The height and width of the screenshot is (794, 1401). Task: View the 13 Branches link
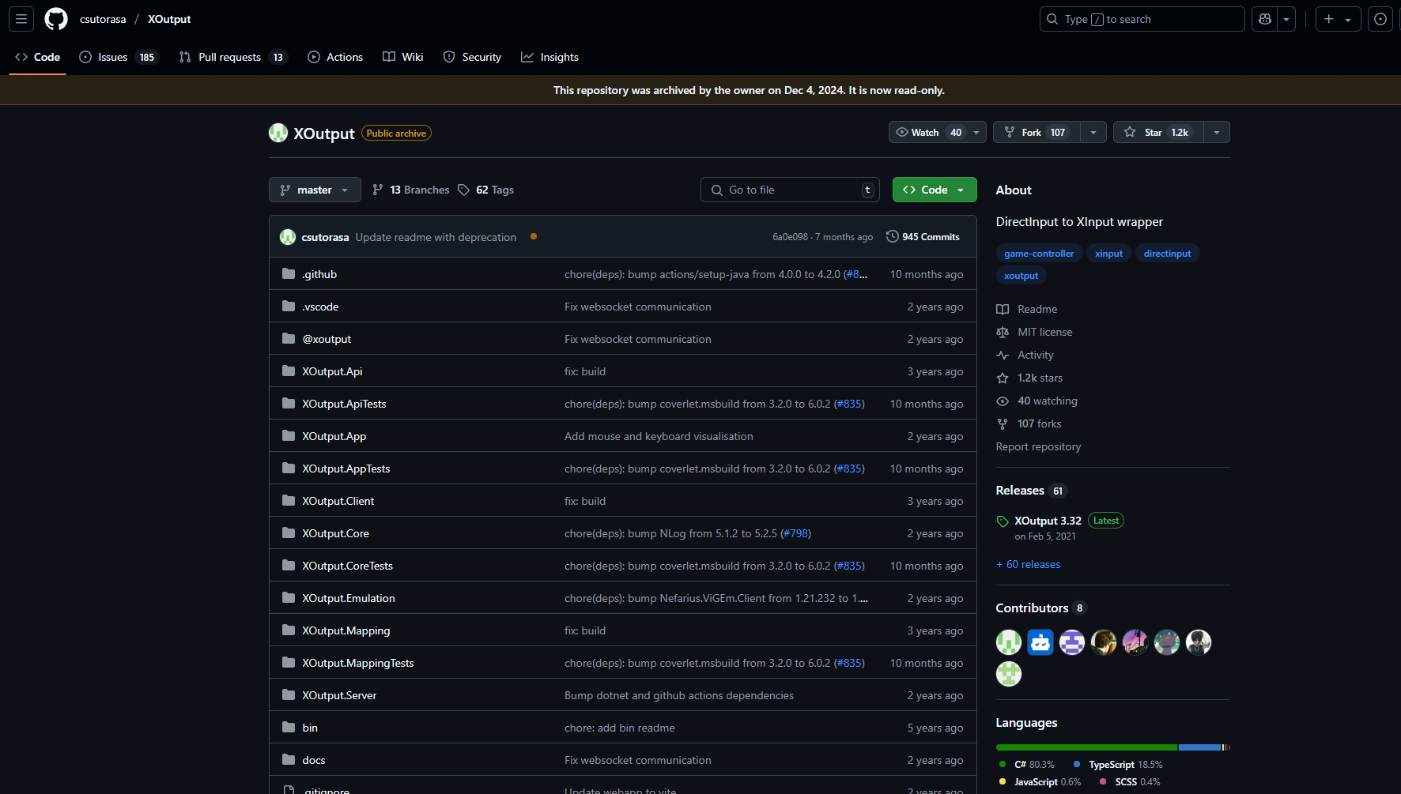click(411, 190)
